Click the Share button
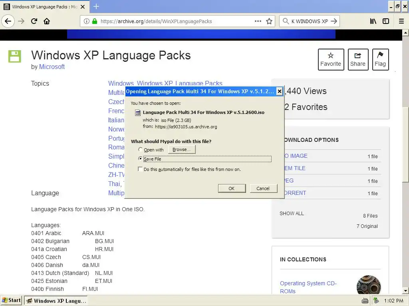The height and width of the screenshot is (306, 409). (358, 60)
